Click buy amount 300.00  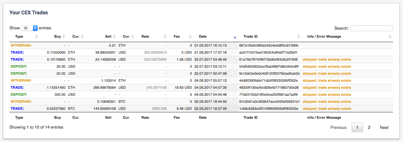coord(60,94)
